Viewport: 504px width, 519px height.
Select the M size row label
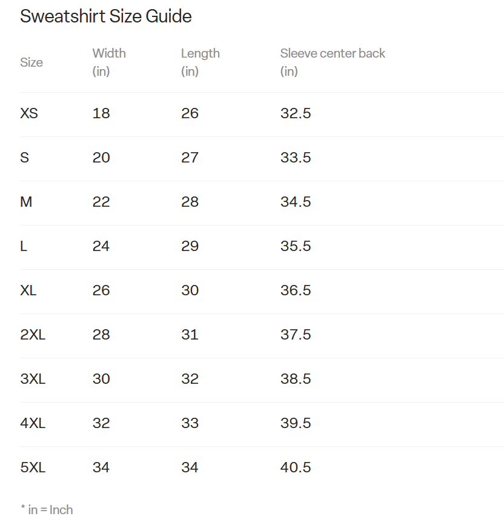point(26,202)
